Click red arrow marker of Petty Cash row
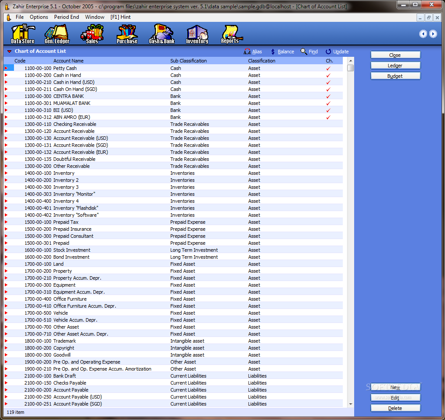The image size is (445, 420). pos(6,68)
